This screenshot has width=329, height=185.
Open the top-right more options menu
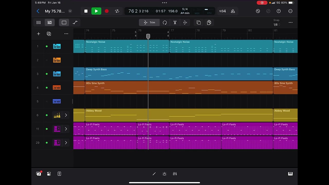[290, 11]
